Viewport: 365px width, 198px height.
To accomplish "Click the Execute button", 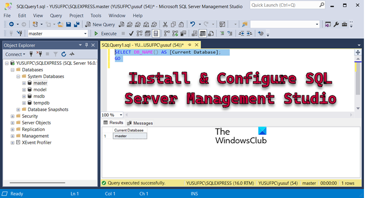I will [106, 34].
